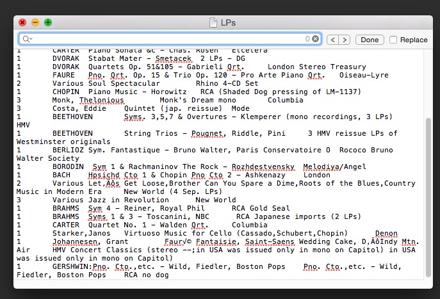440x299 pixels.
Task: Click the Done button
Action: pos(370,40)
